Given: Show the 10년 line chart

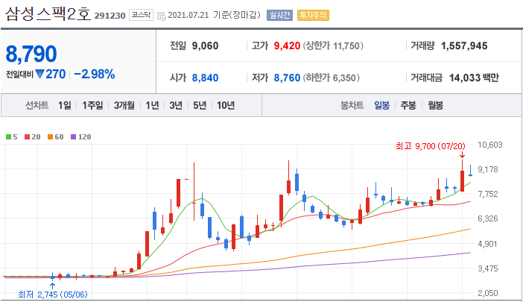Looking at the screenshot, I should tap(226, 105).
